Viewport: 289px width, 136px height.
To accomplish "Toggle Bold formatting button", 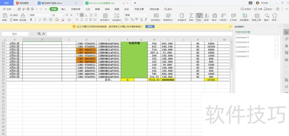I will coord(31,20).
